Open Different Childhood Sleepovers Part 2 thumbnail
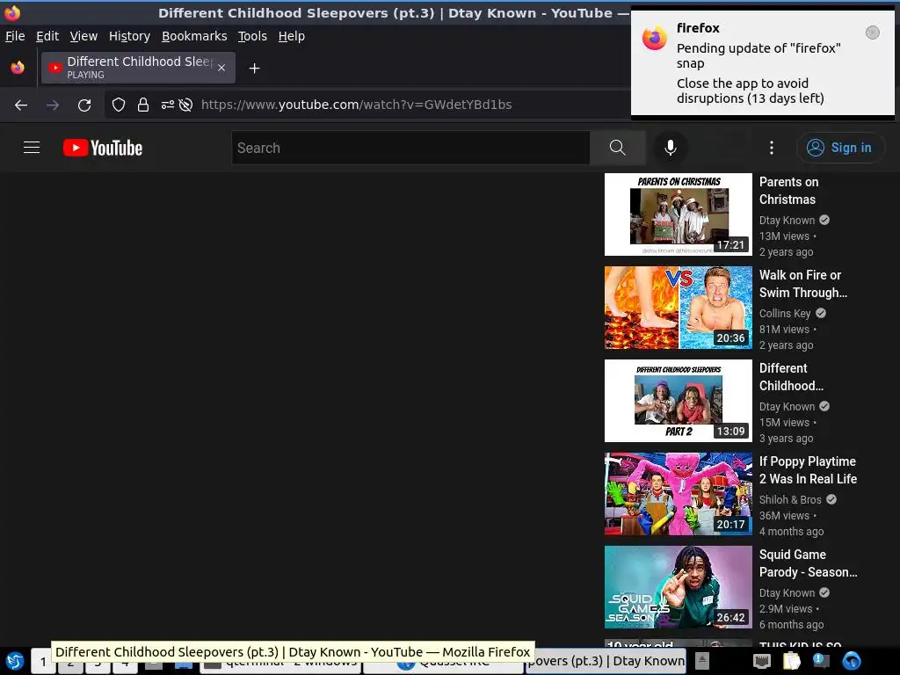 678,401
